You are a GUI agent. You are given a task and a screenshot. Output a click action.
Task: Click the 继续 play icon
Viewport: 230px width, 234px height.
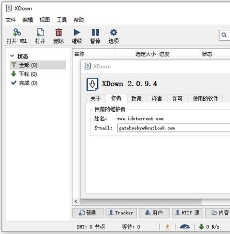coord(77,33)
